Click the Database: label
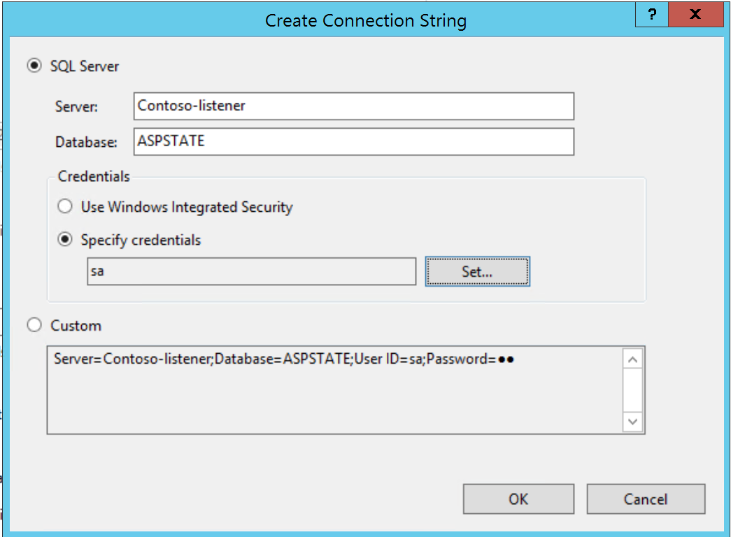The height and width of the screenshot is (537, 731). click(x=86, y=142)
